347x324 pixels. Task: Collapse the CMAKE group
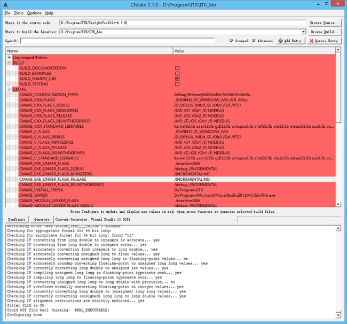[x=9, y=89]
